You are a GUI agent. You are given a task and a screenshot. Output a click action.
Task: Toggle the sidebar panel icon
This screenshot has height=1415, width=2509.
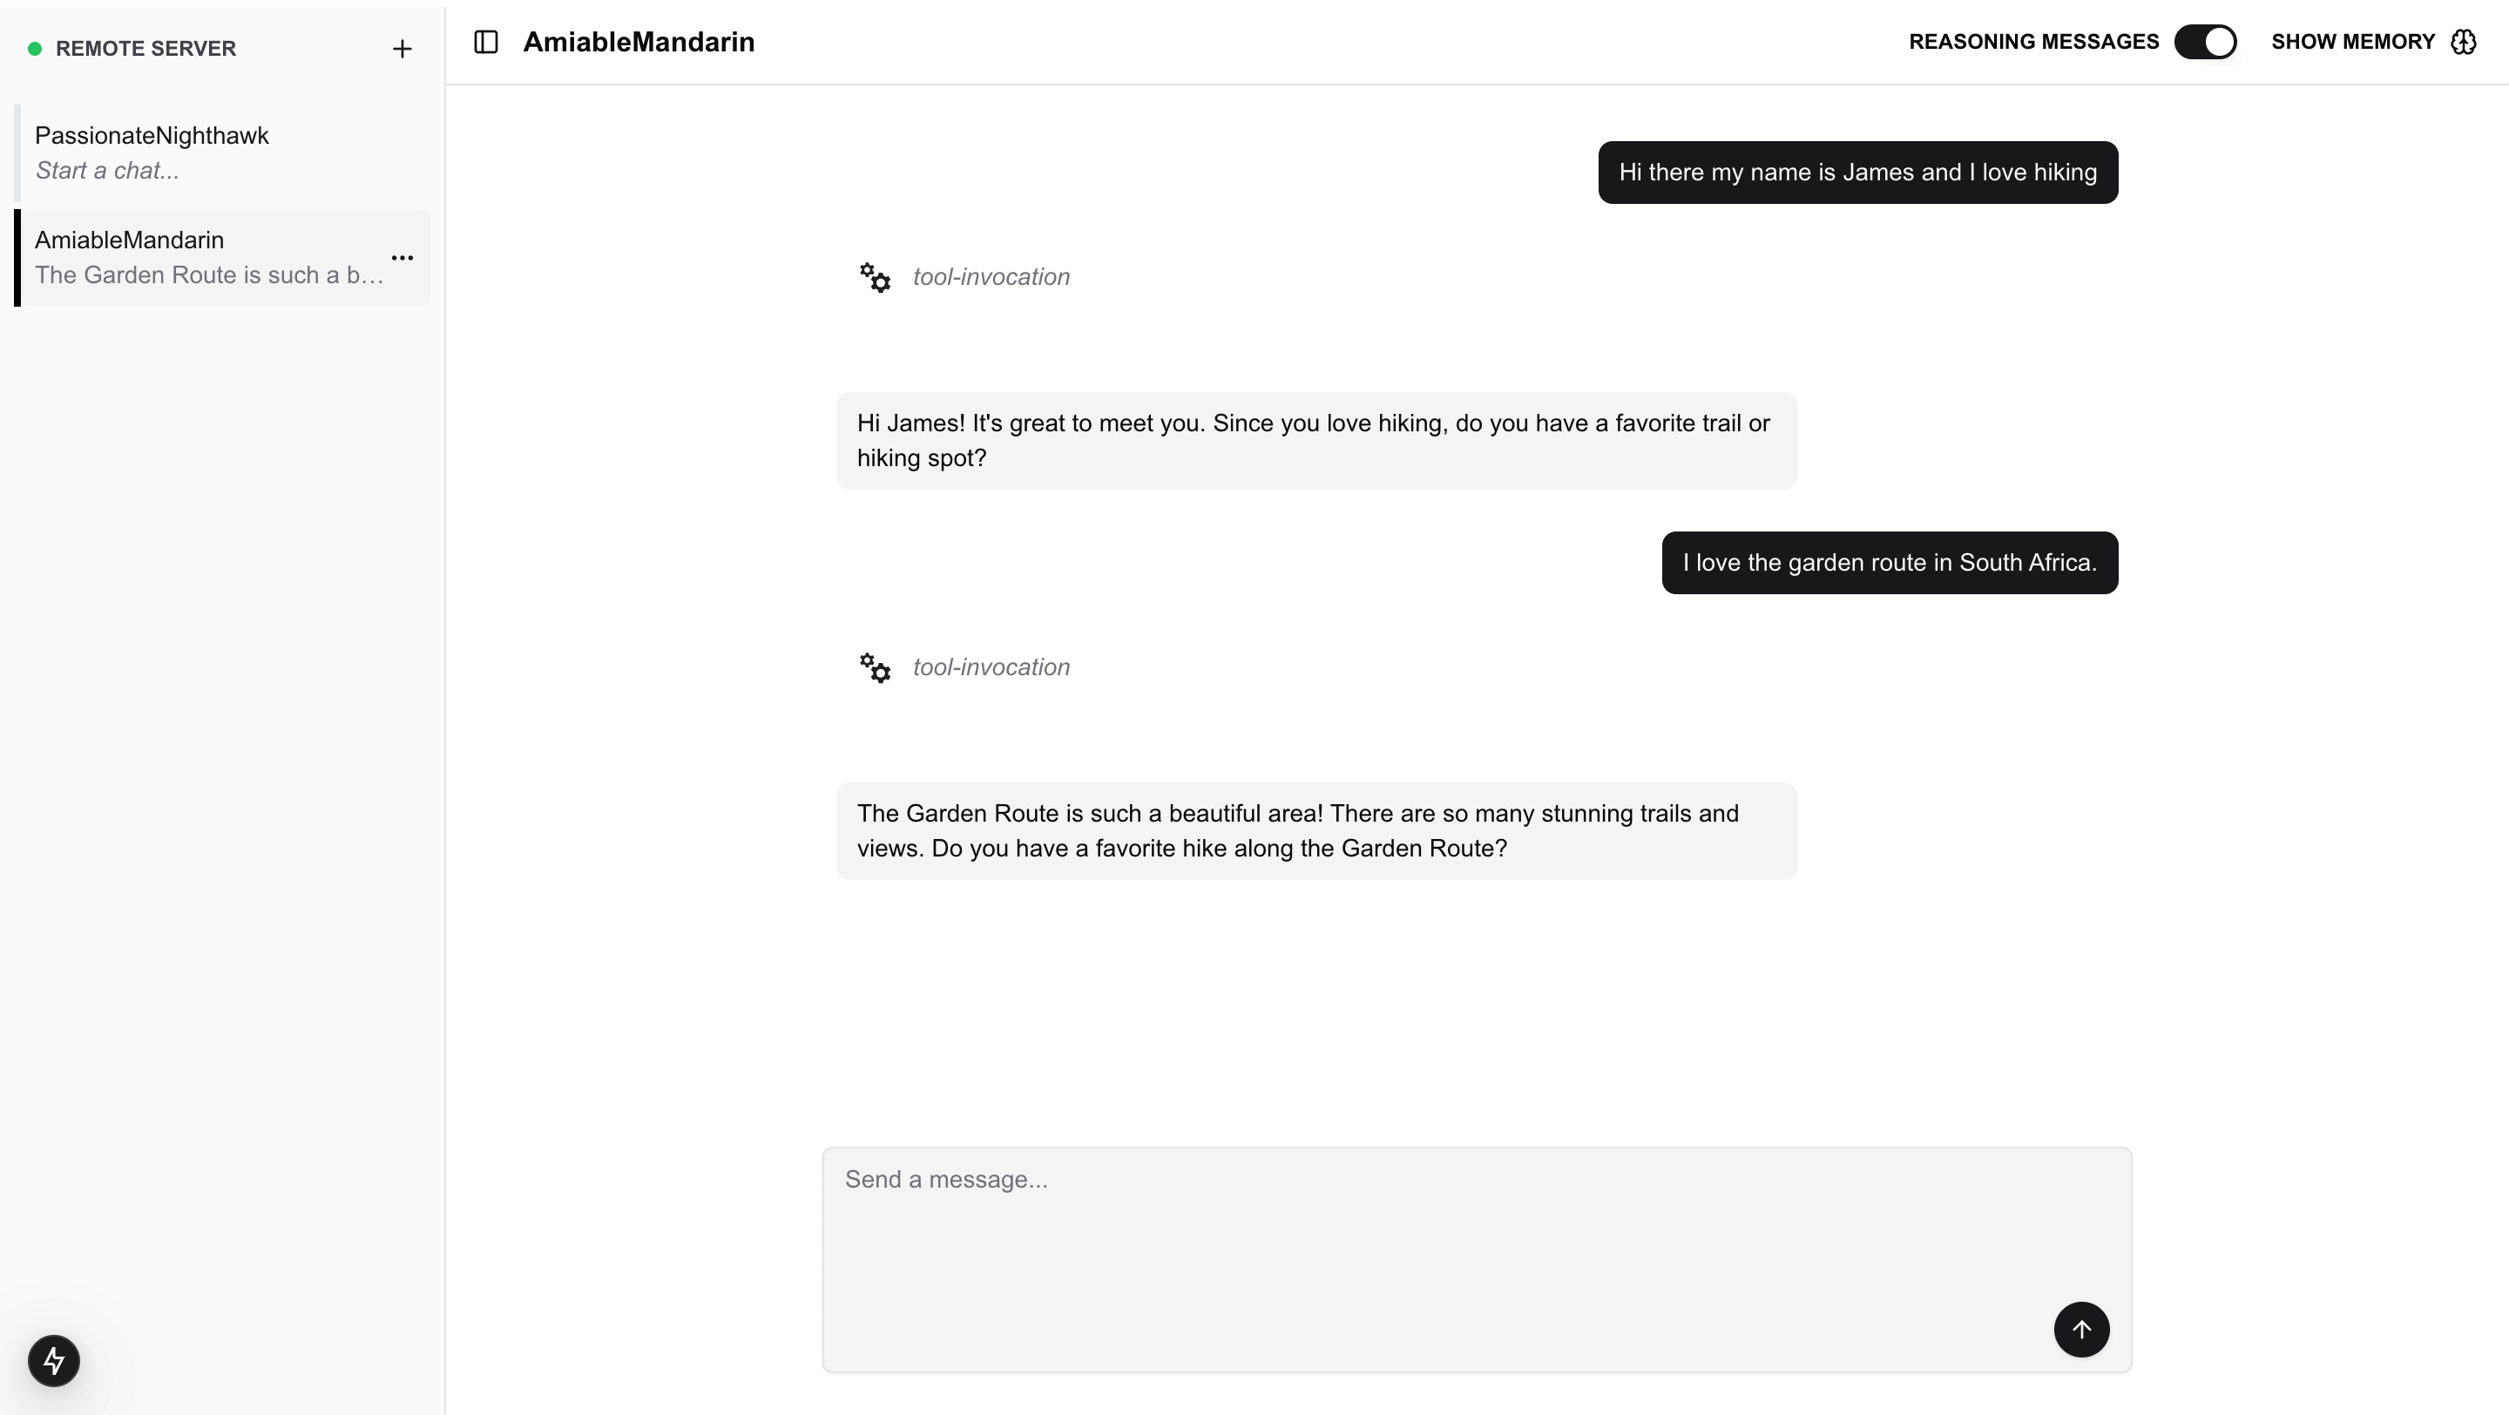click(486, 42)
